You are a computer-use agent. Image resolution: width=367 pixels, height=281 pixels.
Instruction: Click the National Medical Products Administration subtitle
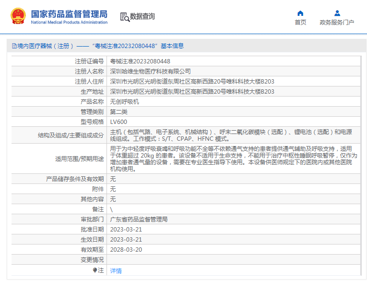pyautogui.click(x=69, y=22)
